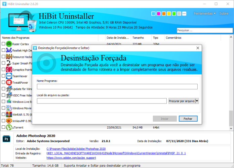
Task: Check the XnViewMP checkbox
Action: [3, 121]
